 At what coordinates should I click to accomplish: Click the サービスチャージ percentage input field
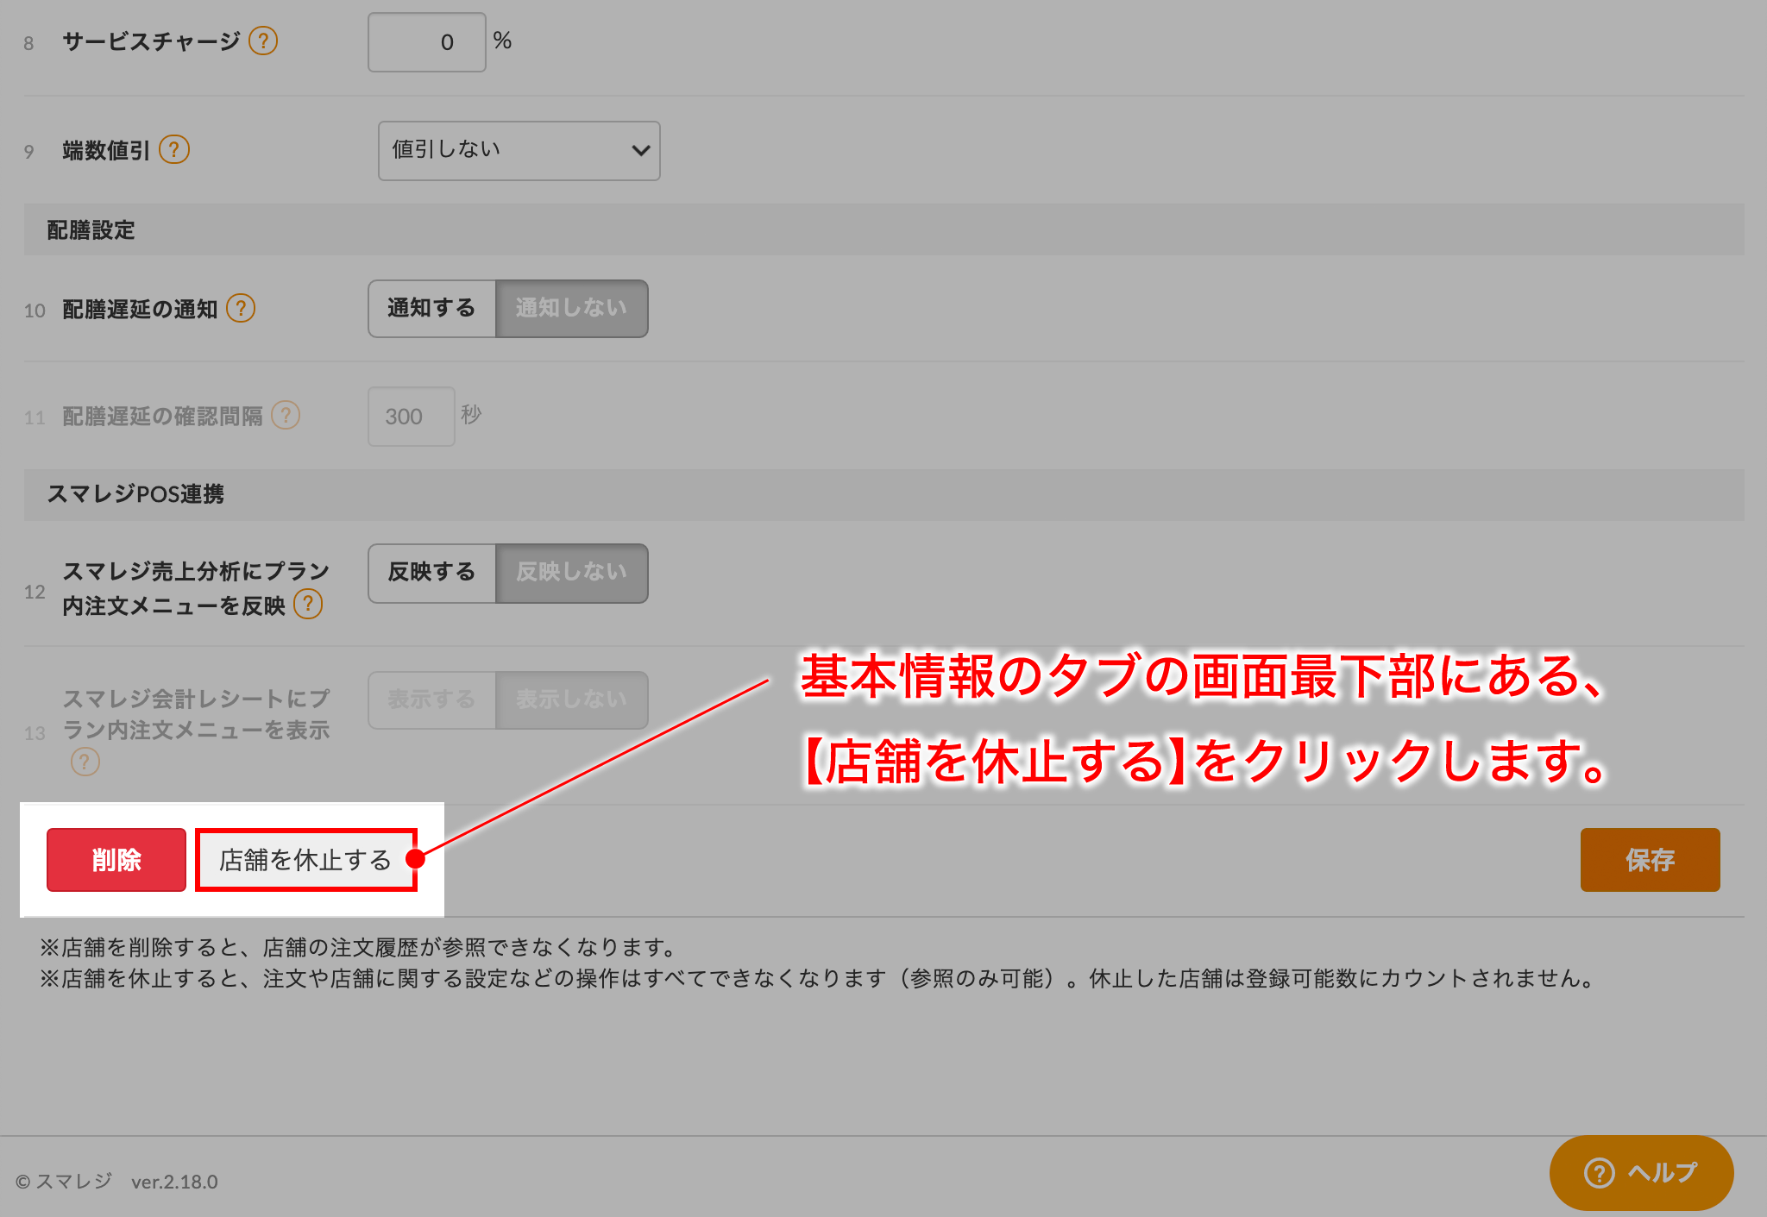point(426,41)
